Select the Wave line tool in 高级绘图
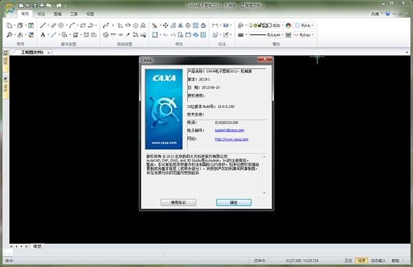Viewport: 413px width, 267px height. click(x=114, y=35)
